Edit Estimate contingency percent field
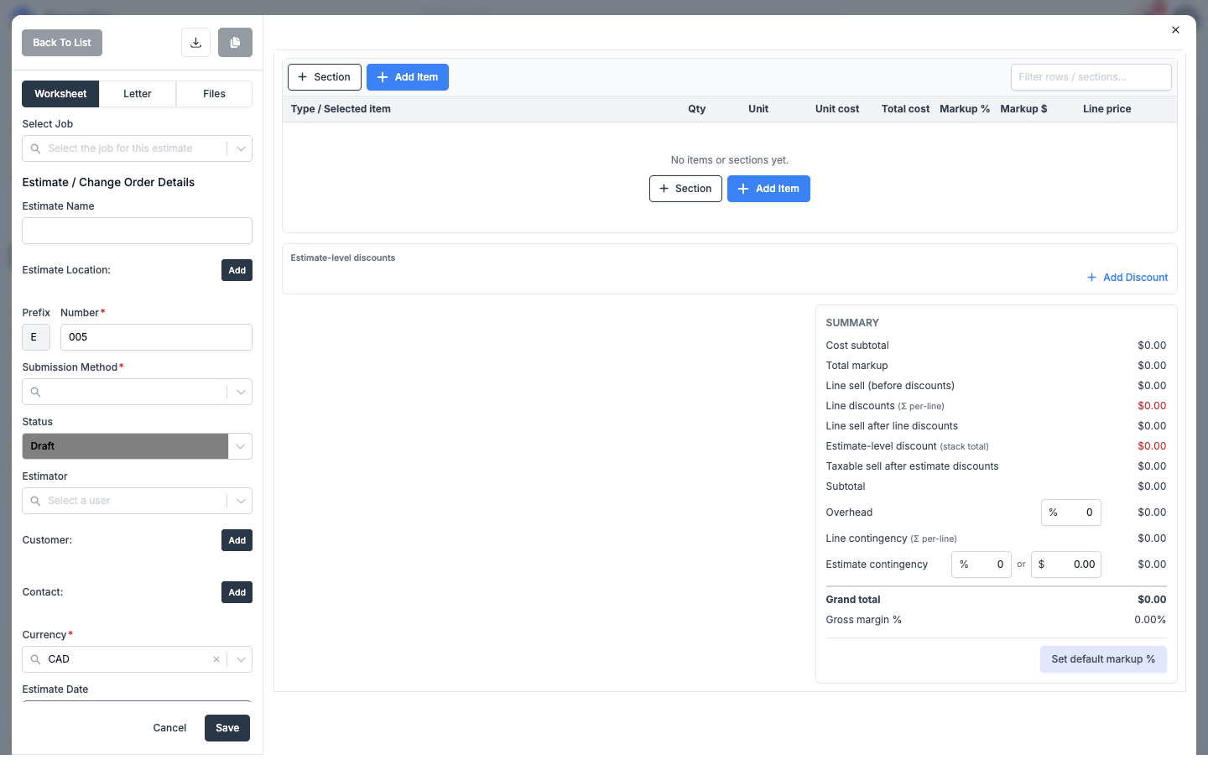Viewport: 1208px width, 770px height. (x=981, y=564)
